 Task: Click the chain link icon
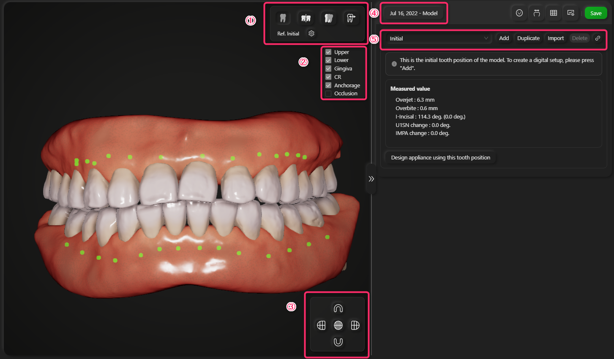point(598,38)
